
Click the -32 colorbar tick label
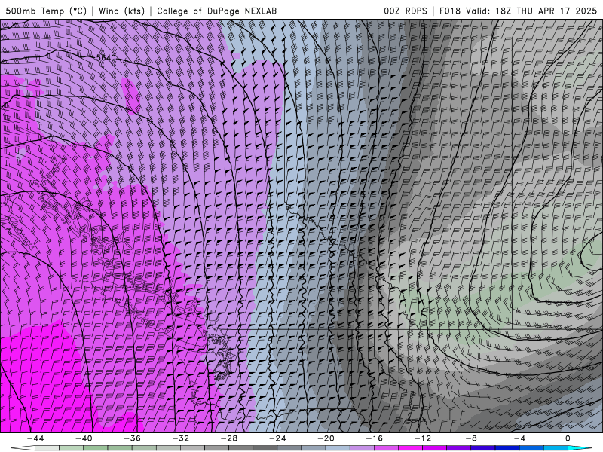tap(180, 438)
